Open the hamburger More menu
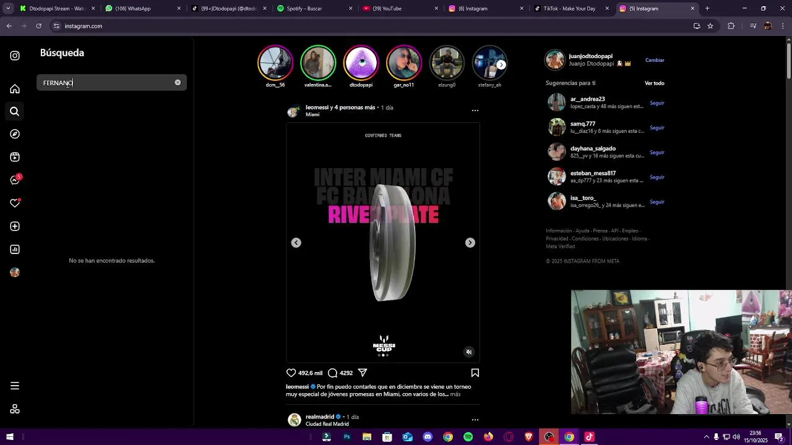Screen dimensions: 792x445 [15, 386]
